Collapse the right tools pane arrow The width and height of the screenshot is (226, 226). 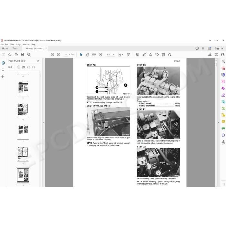click(219, 123)
